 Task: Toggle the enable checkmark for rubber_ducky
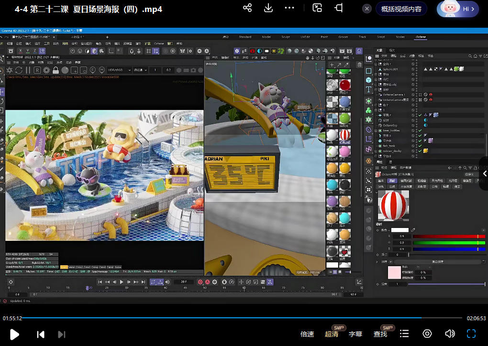coord(420,151)
